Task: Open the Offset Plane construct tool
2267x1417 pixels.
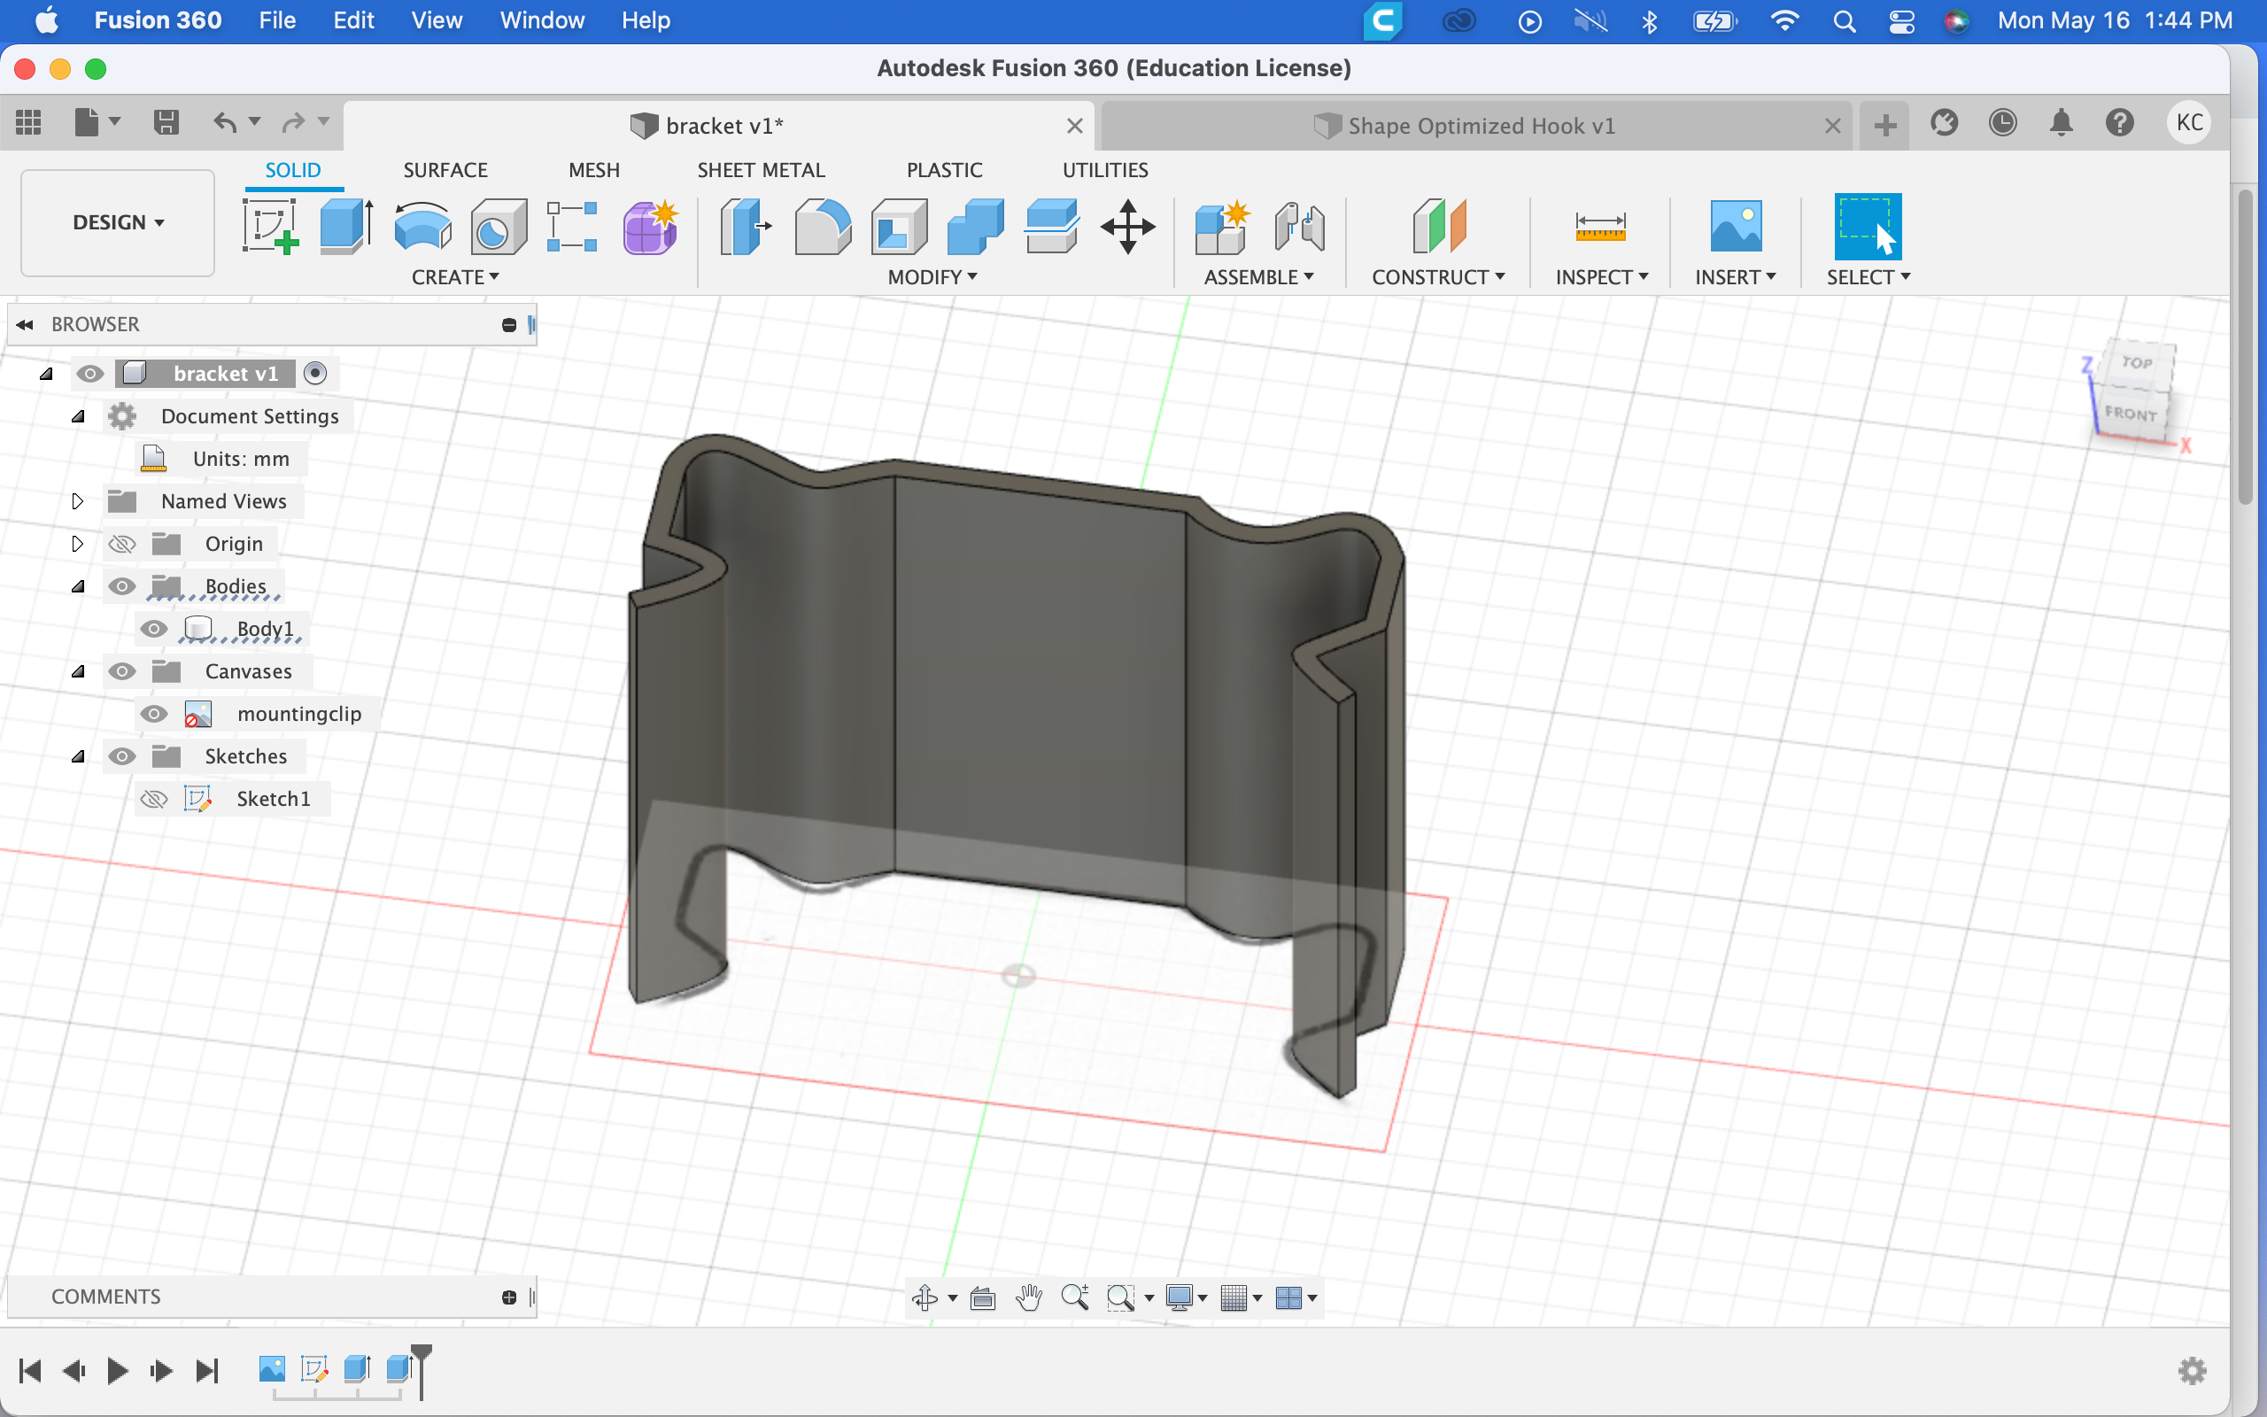Action: click(1439, 226)
